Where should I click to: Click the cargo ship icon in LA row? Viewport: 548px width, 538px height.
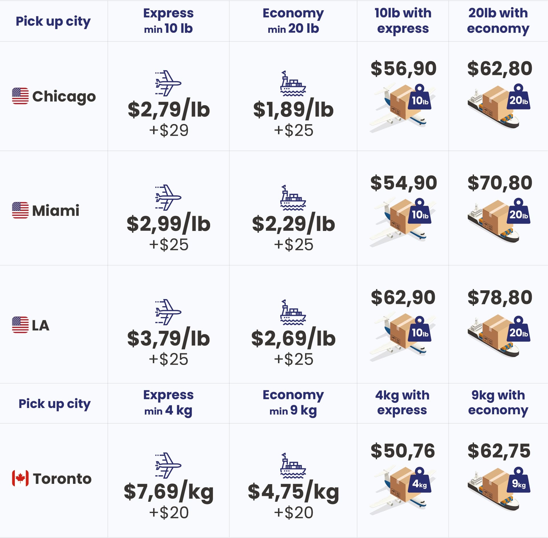(x=293, y=312)
